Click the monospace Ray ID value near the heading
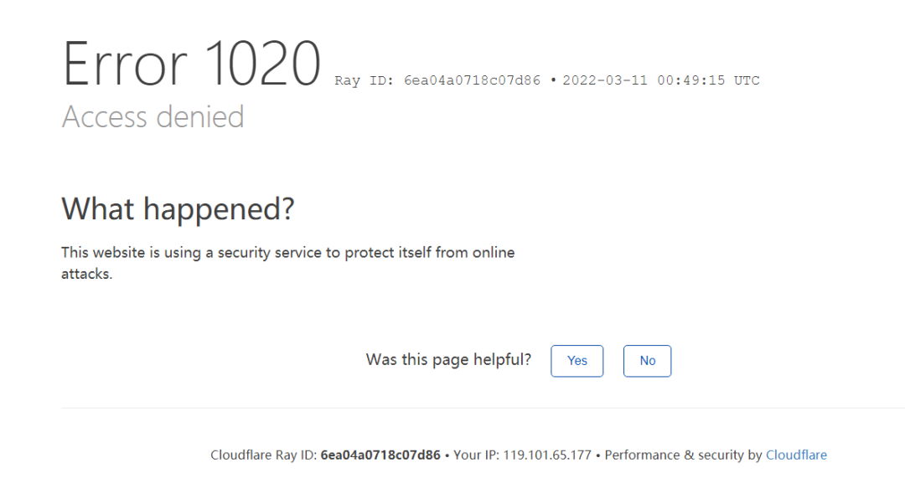The width and height of the screenshot is (905, 499). [472, 81]
